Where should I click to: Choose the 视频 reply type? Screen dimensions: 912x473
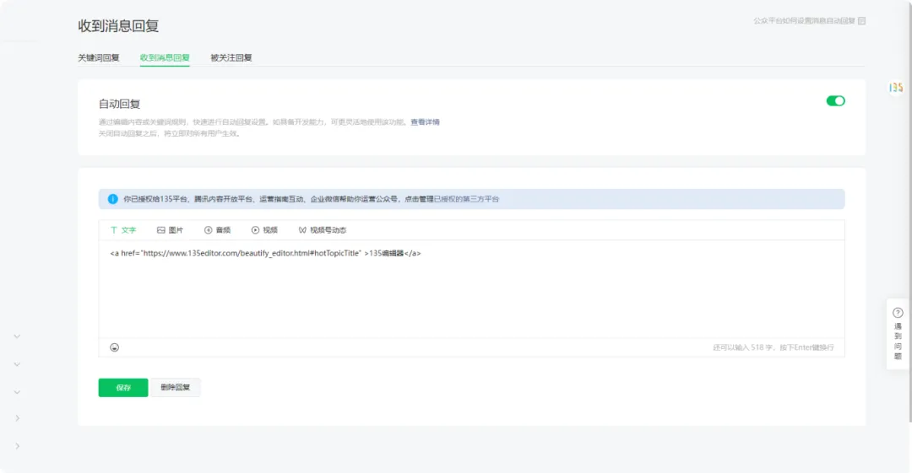point(264,230)
